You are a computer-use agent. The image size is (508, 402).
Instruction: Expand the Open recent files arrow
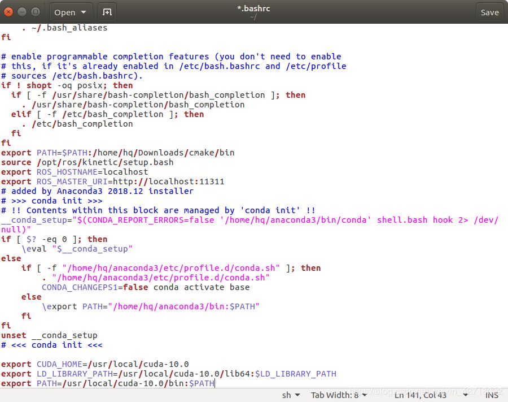84,12
